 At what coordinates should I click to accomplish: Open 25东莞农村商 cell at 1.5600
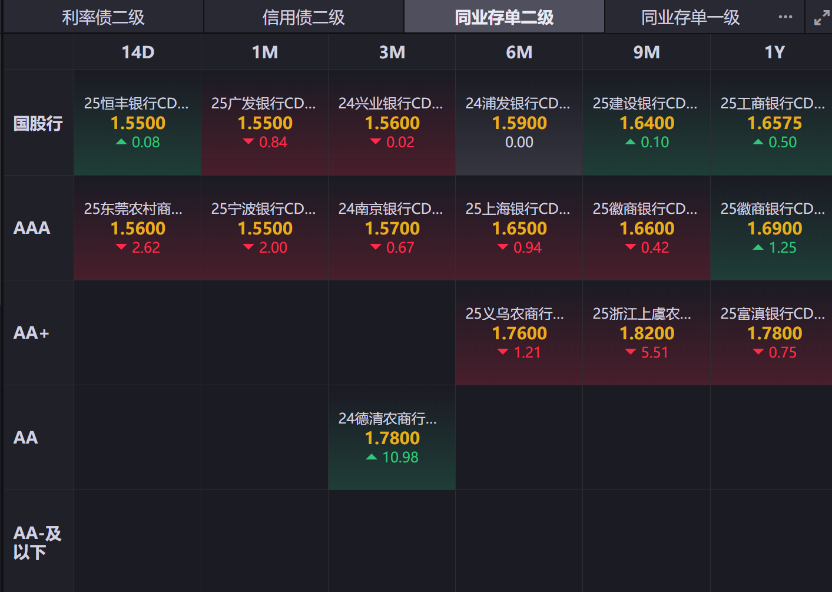pos(138,228)
